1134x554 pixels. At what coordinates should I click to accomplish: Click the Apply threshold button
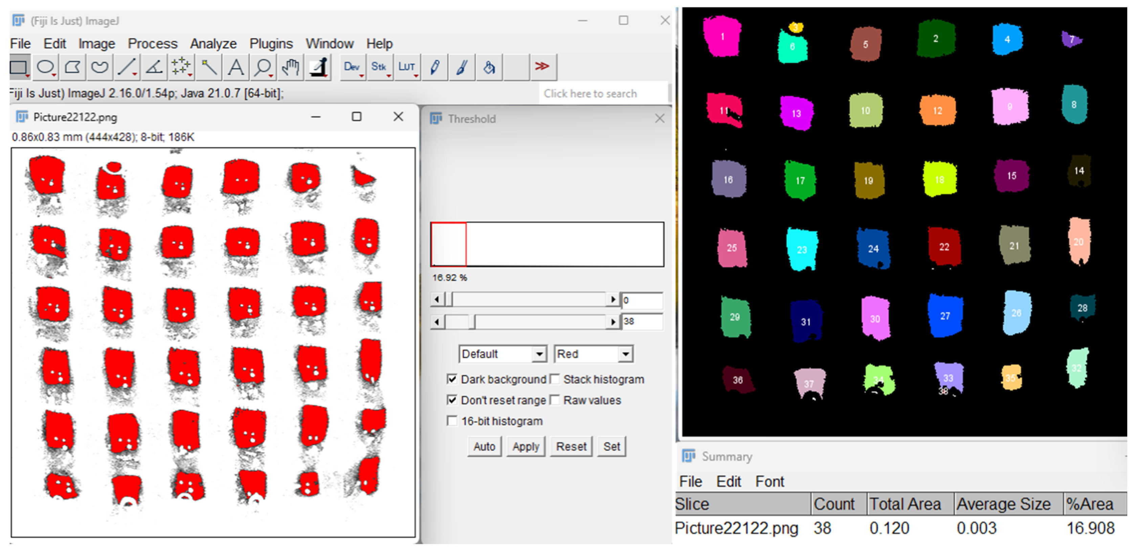point(526,447)
